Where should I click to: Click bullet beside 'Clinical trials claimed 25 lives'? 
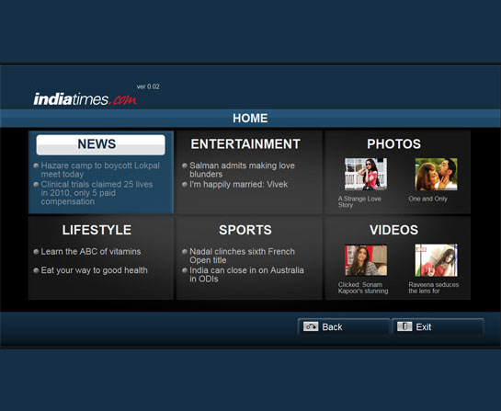coord(36,185)
